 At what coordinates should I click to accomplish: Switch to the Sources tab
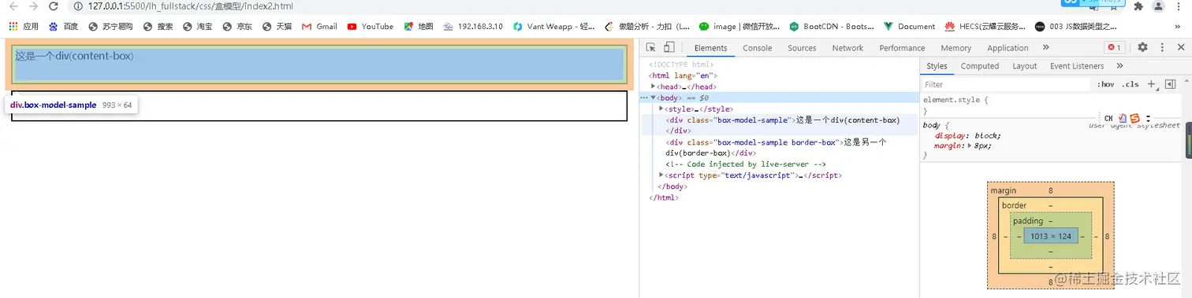[802, 48]
